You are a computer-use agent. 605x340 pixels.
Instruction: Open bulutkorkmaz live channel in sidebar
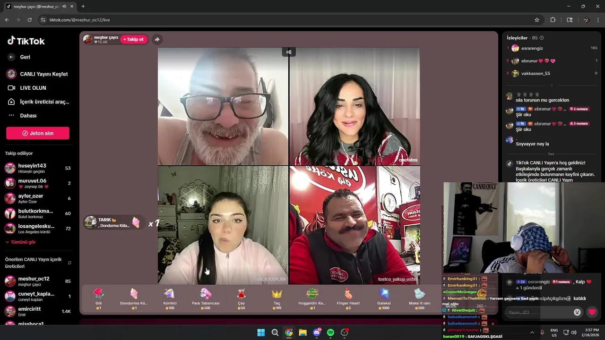(x=38, y=213)
